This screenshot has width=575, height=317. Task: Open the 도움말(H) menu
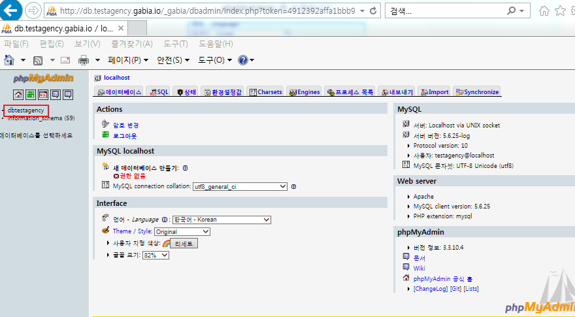216,44
